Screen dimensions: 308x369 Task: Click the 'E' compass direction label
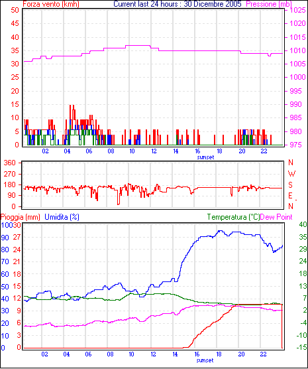[290, 196]
